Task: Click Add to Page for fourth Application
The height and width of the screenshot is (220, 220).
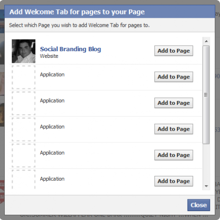Action: coord(174,155)
